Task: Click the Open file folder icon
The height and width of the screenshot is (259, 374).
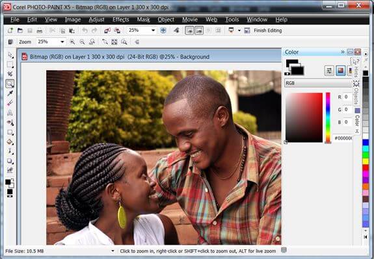Action: click(x=20, y=31)
